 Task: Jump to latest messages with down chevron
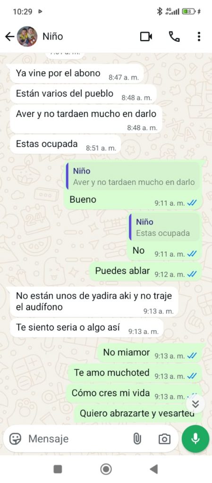pos(195,404)
